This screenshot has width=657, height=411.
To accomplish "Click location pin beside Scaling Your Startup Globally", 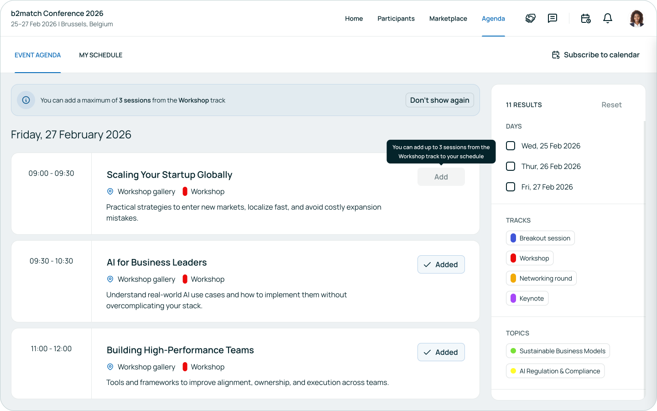I will 110,191.
